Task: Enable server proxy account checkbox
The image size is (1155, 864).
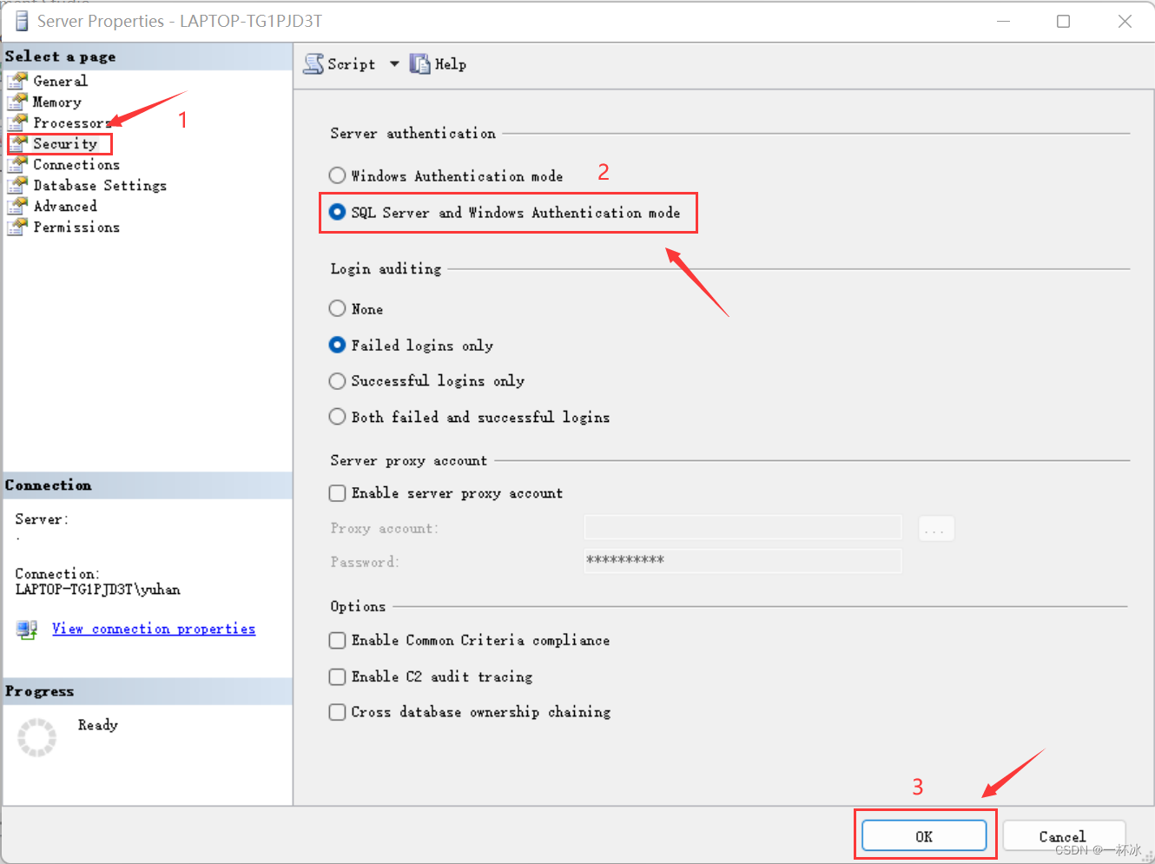Action: [338, 493]
